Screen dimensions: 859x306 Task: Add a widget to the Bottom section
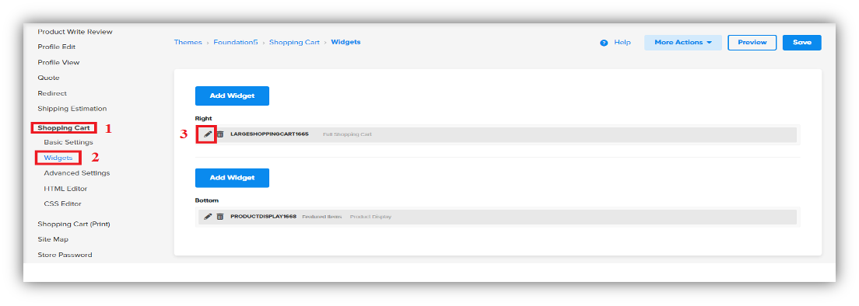(232, 178)
